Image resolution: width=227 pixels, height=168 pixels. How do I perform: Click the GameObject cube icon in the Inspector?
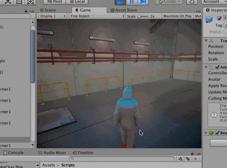coord(209,19)
